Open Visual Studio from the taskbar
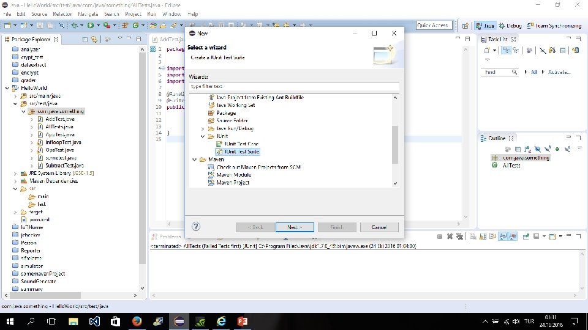Viewport: 588px width, 330px height. pyautogui.click(x=94, y=321)
